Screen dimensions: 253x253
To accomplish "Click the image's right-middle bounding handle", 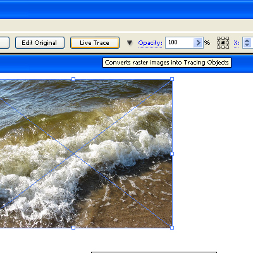I will 172,154.
